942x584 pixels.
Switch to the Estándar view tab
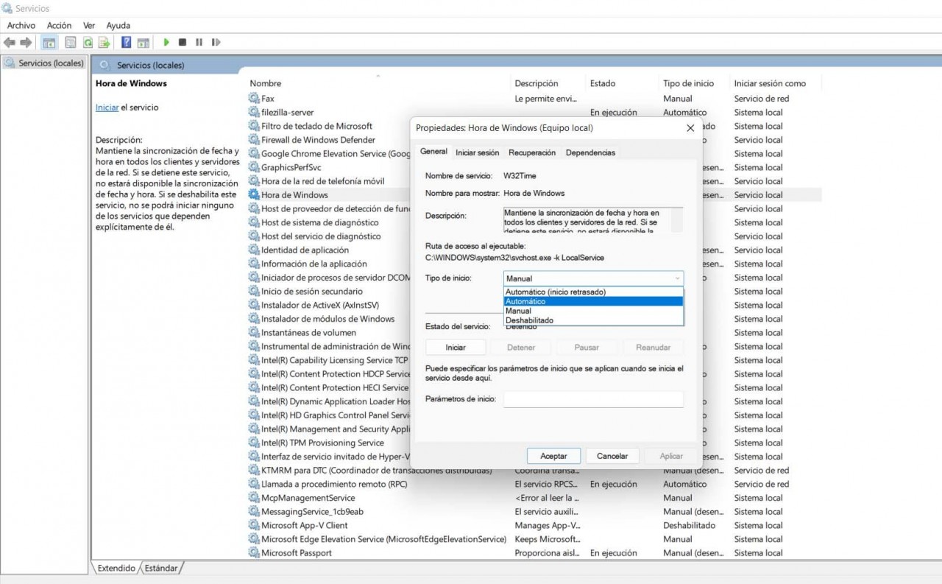coord(161,568)
